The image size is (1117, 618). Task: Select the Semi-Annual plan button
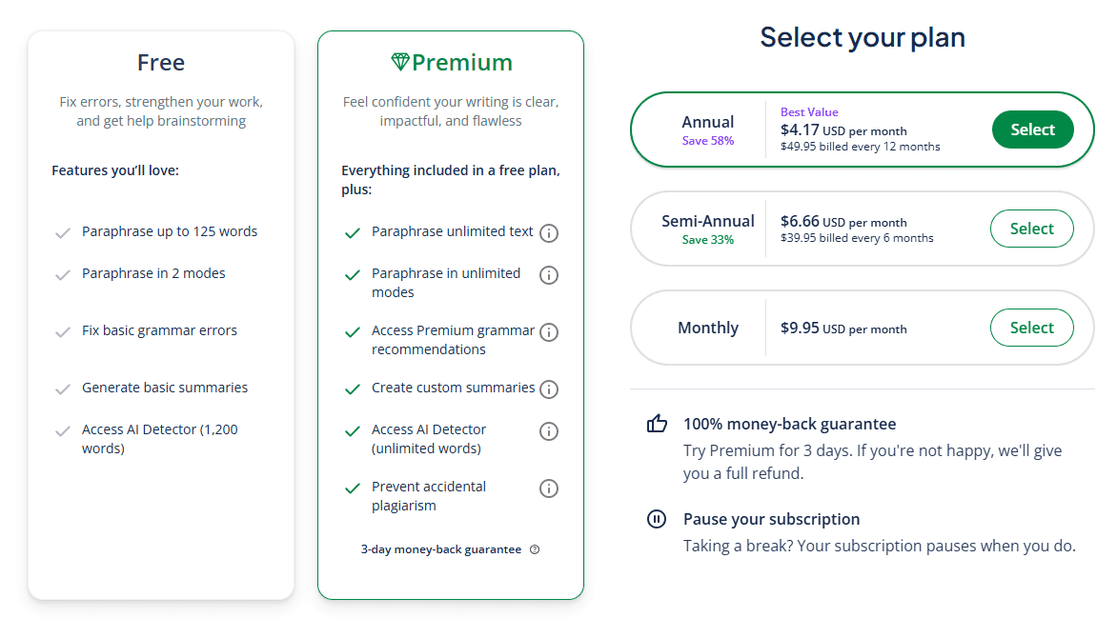click(x=1031, y=229)
